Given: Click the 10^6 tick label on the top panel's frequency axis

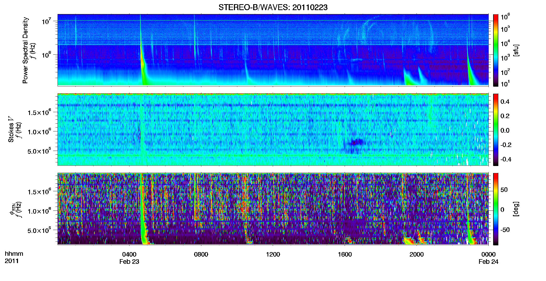Looking at the screenshot, I should click(47, 55).
